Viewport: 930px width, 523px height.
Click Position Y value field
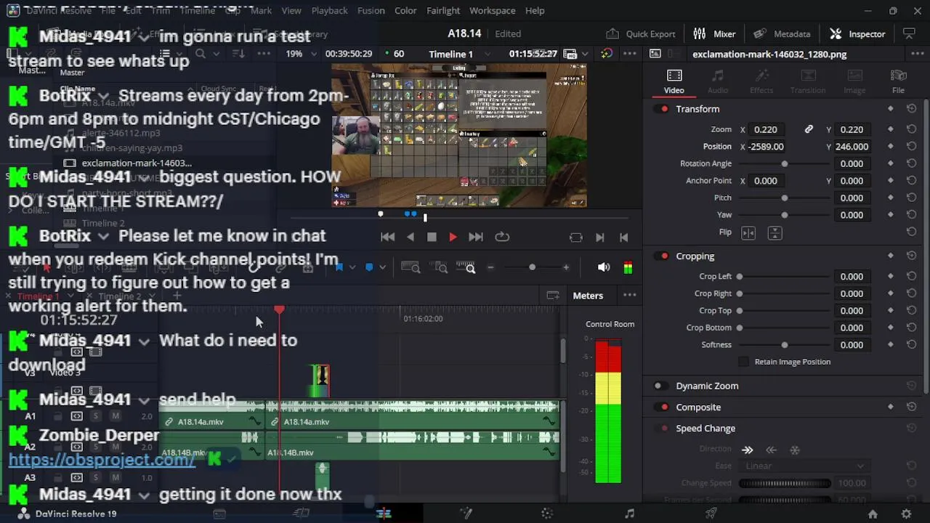click(852, 147)
